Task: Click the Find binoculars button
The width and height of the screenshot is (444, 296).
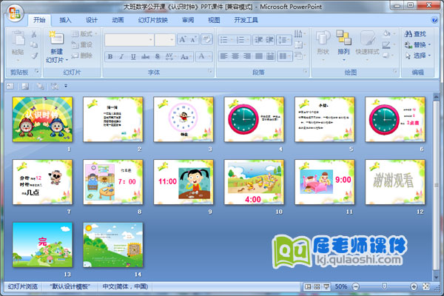Action: coord(415,34)
